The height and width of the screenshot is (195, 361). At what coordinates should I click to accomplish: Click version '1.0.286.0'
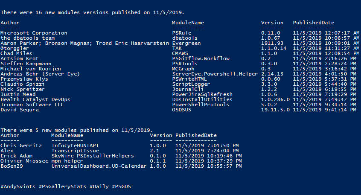tap(275, 99)
